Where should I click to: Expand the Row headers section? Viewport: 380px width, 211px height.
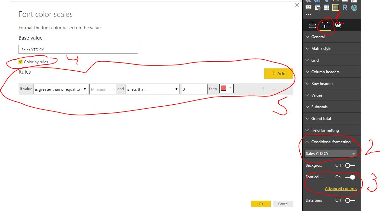point(332,83)
